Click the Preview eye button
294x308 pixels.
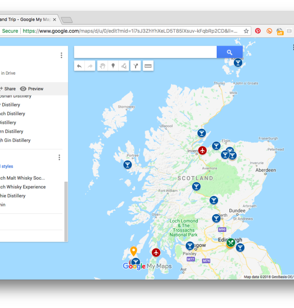[x=32, y=89]
